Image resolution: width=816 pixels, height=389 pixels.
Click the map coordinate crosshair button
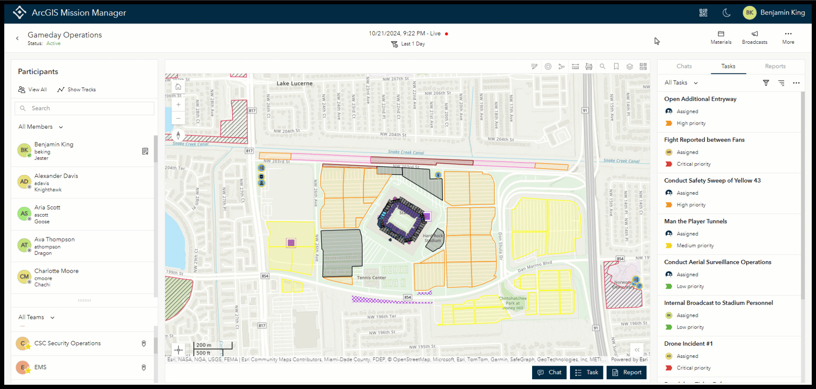(x=178, y=350)
